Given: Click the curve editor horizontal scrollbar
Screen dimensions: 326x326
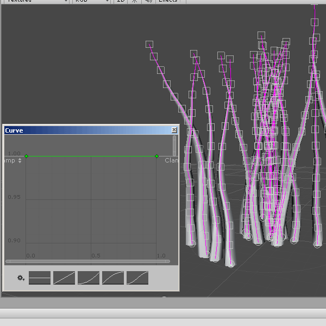Looking at the screenshot, I should (87, 261).
